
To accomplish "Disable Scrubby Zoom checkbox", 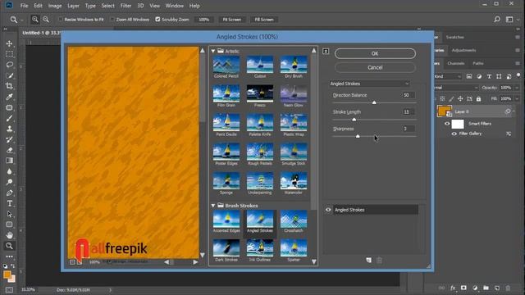I will (x=157, y=20).
